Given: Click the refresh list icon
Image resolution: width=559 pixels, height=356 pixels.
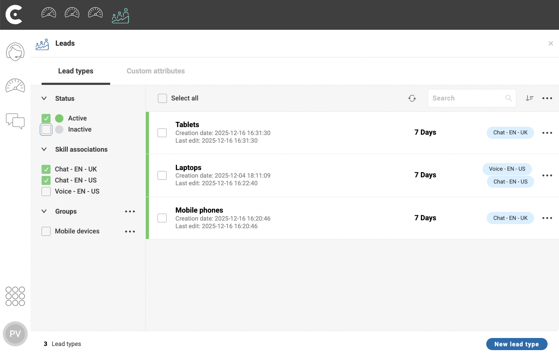Looking at the screenshot, I should 412,98.
